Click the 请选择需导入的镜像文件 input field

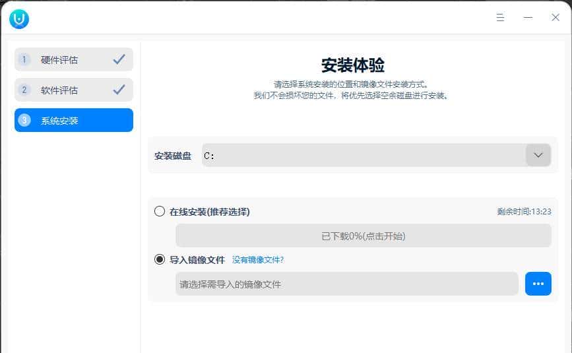coord(347,284)
